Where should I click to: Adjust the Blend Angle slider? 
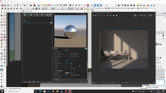[78, 75]
